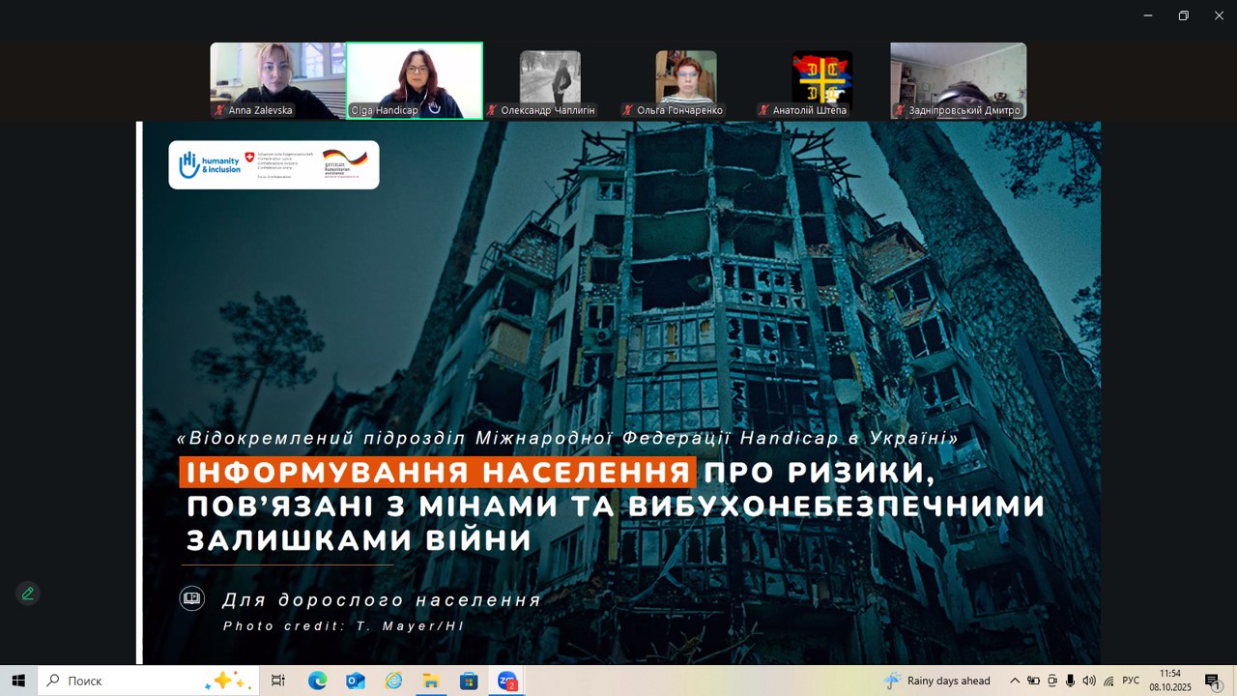Launch Microsoft Edge from taskbar

pos(318,681)
